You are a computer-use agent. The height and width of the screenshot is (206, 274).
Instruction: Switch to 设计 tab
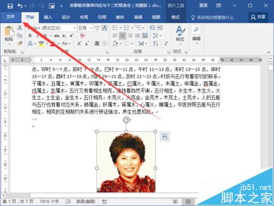coord(66,17)
